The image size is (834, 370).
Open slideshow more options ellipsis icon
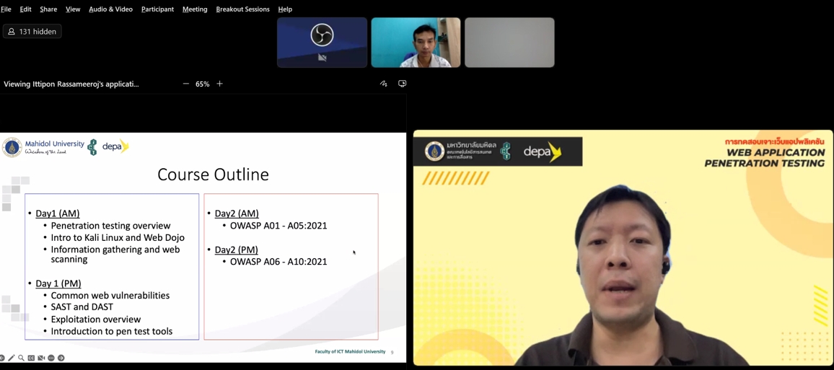click(51, 358)
